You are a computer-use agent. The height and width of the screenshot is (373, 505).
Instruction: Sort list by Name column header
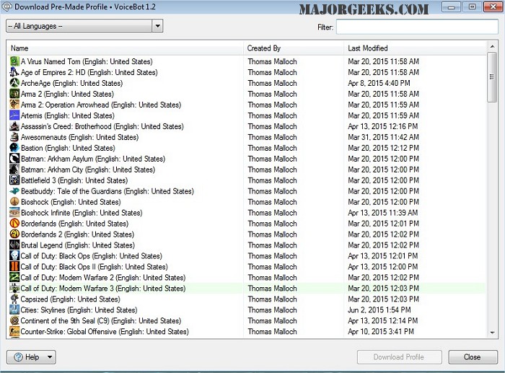click(x=125, y=48)
